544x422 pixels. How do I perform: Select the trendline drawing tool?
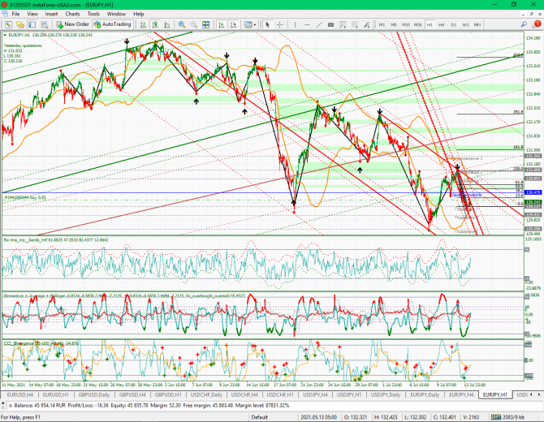pos(319,24)
